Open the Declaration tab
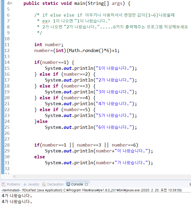The width and height of the screenshot is (191, 208). (x=53, y=184)
